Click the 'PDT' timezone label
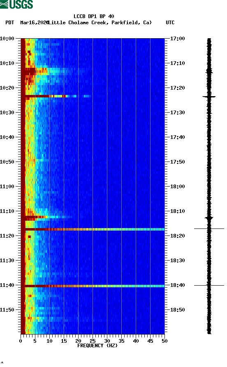The width and height of the screenshot is (227, 367). [x=9, y=23]
